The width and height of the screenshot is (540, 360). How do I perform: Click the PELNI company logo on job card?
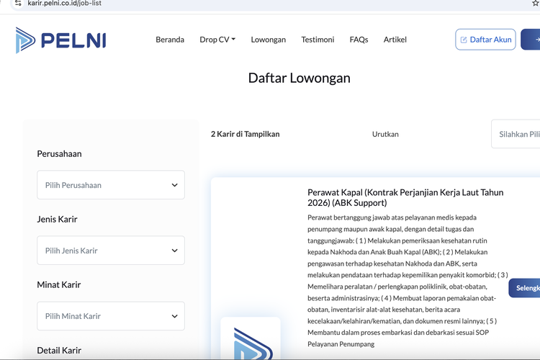pyautogui.click(x=251, y=339)
